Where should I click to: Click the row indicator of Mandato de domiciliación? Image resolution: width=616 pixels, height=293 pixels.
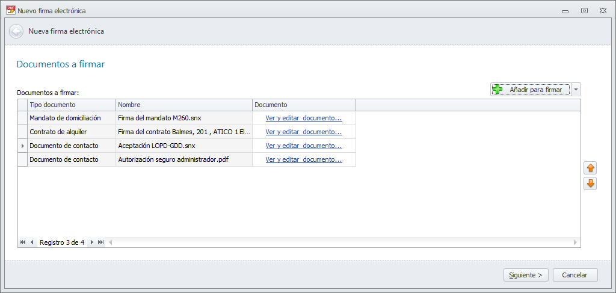pos(22,118)
